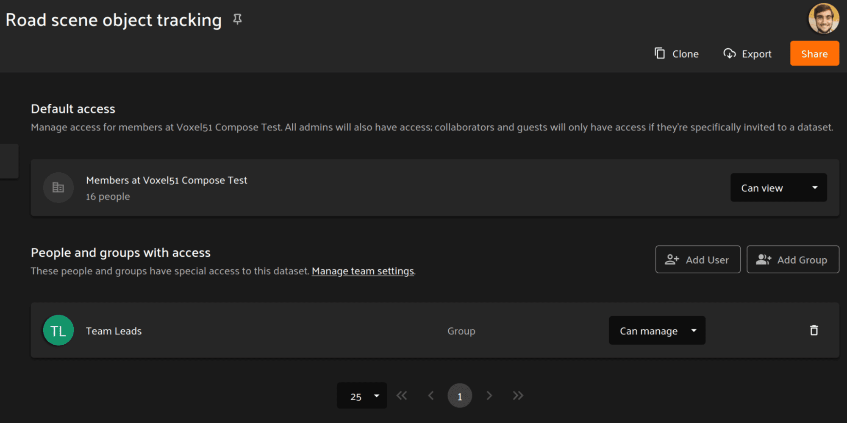The width and height of the screenshot is (847, 423).
Task: Jump to the last page
Action: pyautogui.click(x=518, y=395)
